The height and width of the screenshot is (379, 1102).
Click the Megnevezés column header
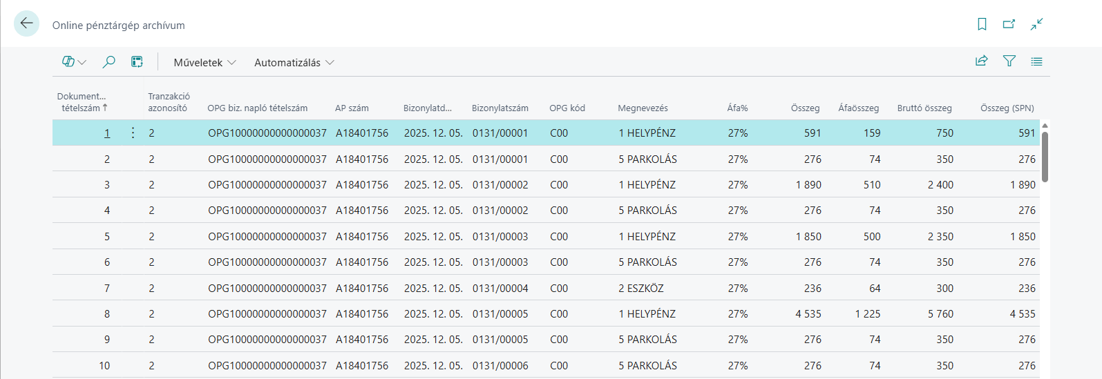[643, 108]
